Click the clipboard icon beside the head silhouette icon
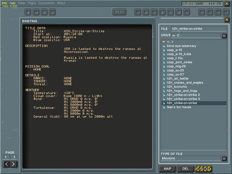This screenshot has height=174, width=232. [x=154, y=12]
